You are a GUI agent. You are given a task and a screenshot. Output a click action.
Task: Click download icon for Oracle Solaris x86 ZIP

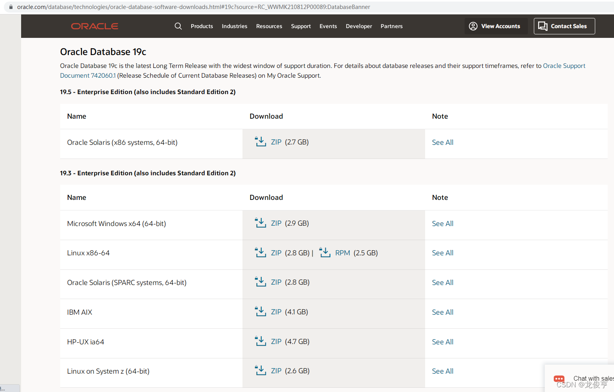[x=260, y=142]
